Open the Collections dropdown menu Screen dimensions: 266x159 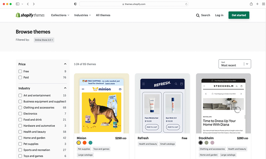(60, 15)
